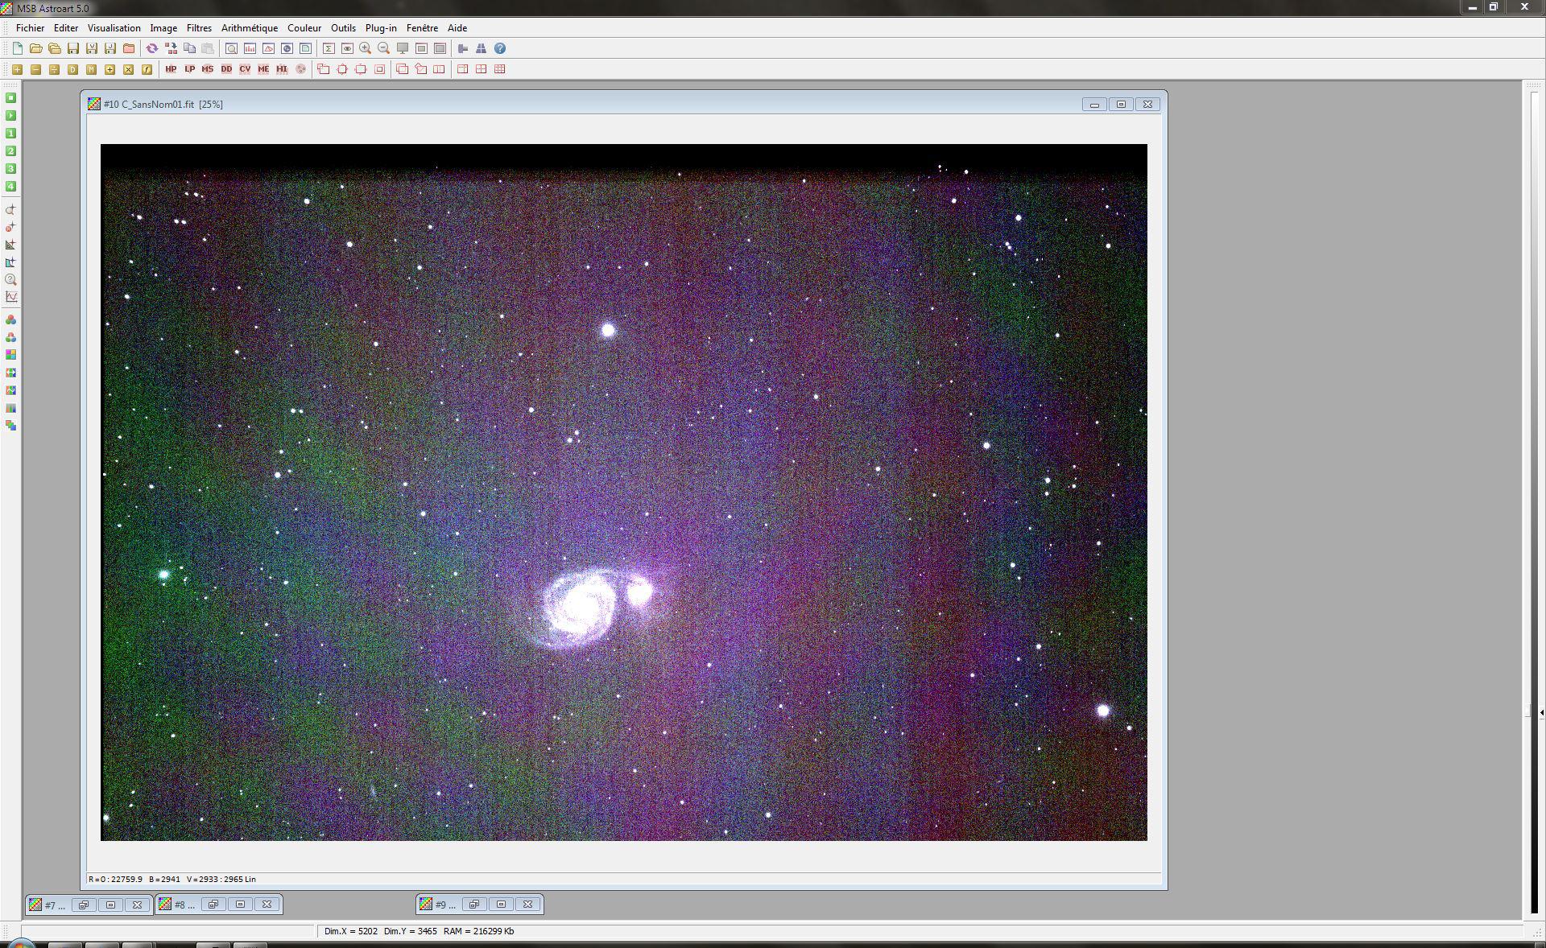1546x948 pixels.
Task: Click the green play button in sidebar
Action: tap(11, 116)
